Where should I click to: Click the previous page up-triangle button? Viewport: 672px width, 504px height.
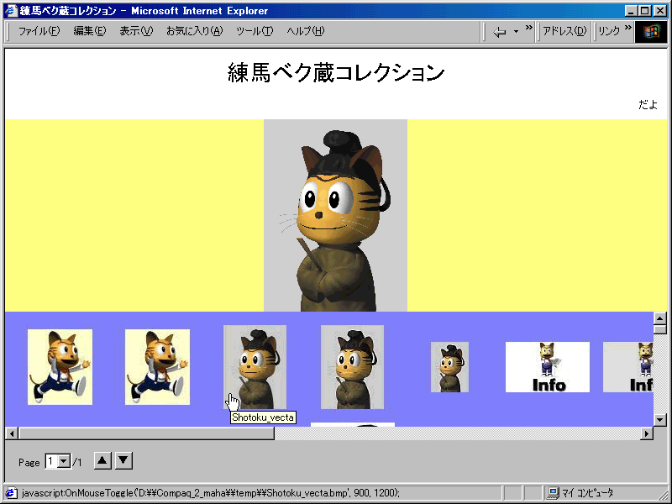(x=102, y=460)
